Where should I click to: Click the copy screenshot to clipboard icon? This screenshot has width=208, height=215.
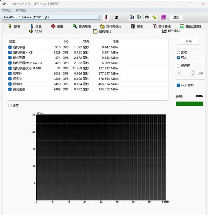(139, 17)
